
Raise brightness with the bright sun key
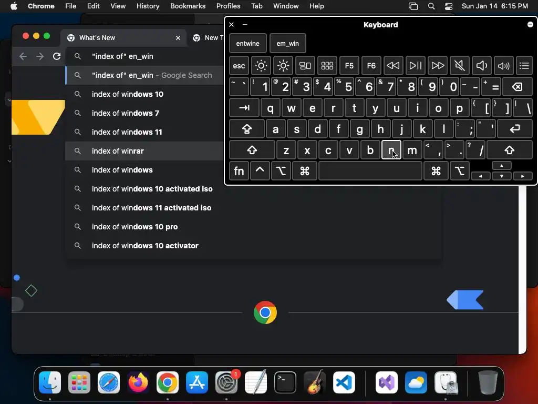click(283, 66)
